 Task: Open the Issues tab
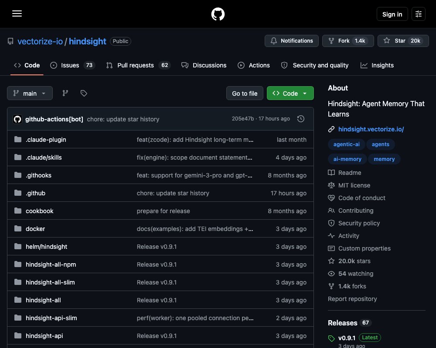coord(72,65)
